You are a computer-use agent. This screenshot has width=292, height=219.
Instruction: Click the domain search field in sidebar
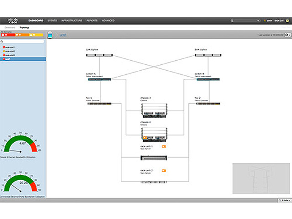23,42
